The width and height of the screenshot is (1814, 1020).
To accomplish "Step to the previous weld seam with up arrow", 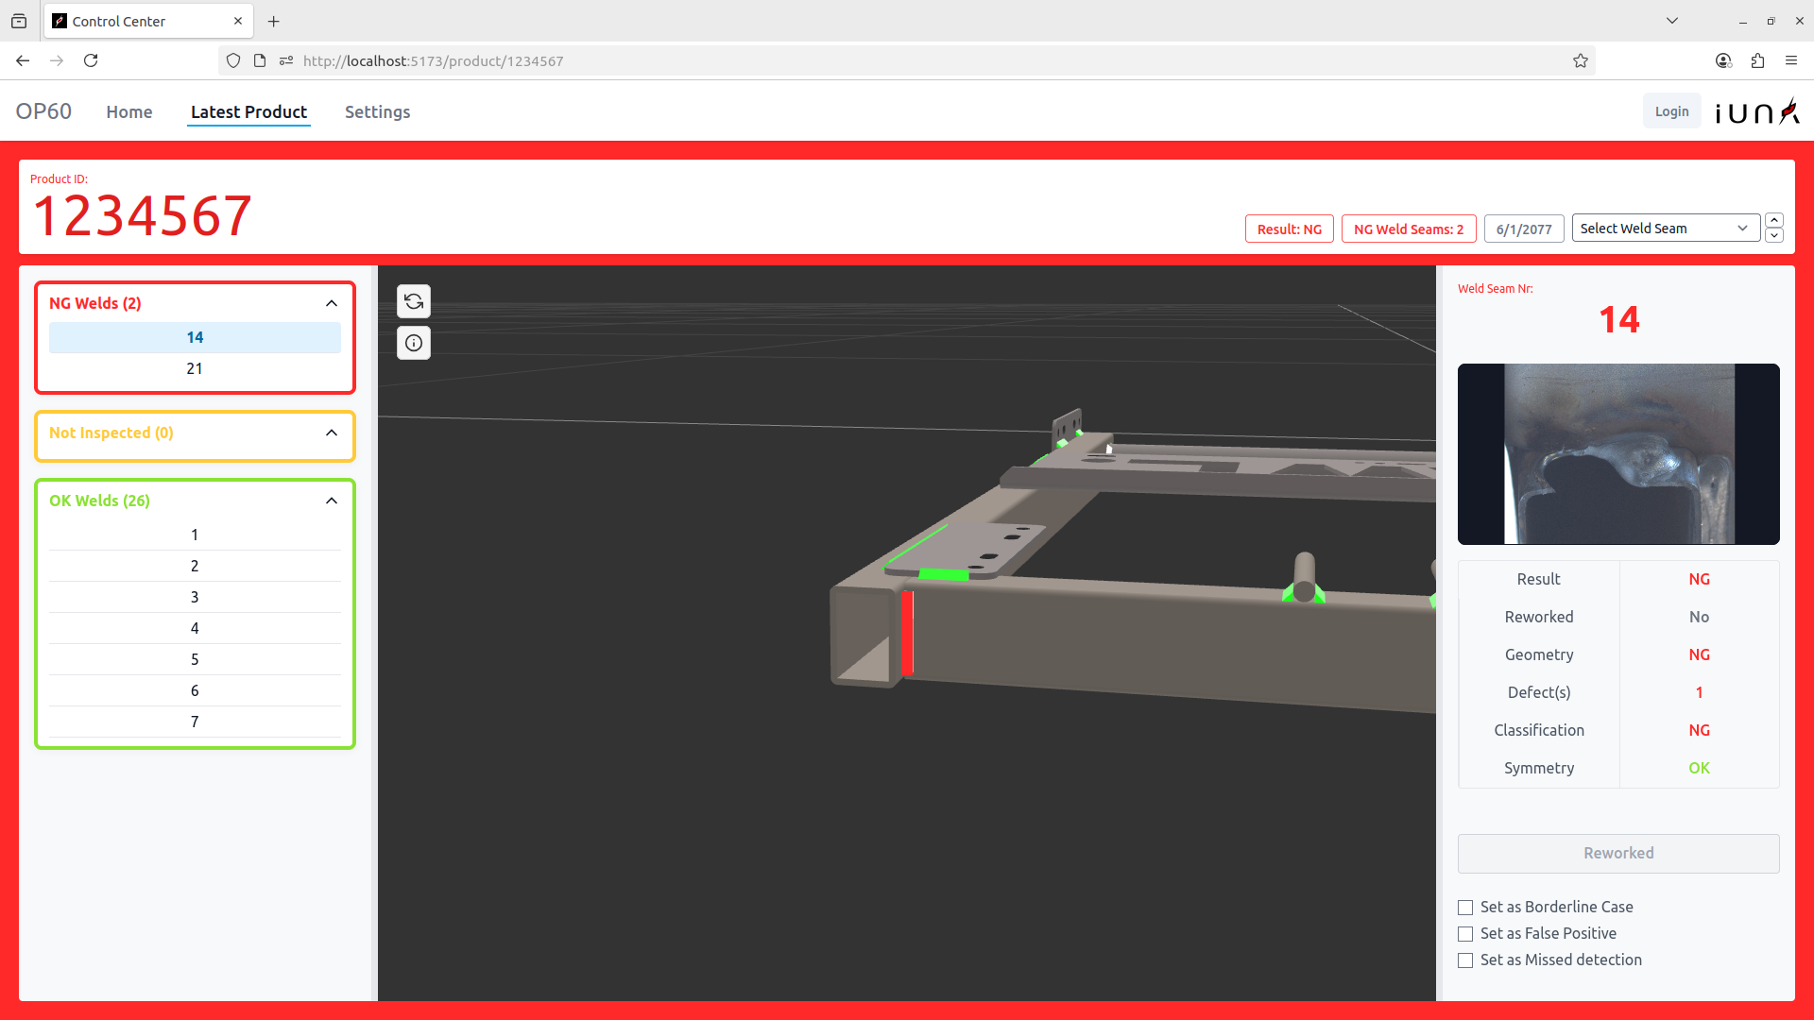I will pos(1773,220).
